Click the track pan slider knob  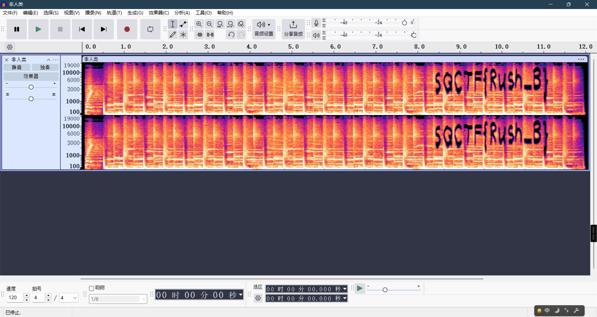pos(31,99)
